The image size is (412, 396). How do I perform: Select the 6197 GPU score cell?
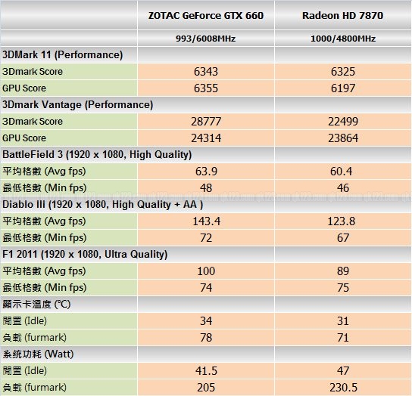coord(343,88)
